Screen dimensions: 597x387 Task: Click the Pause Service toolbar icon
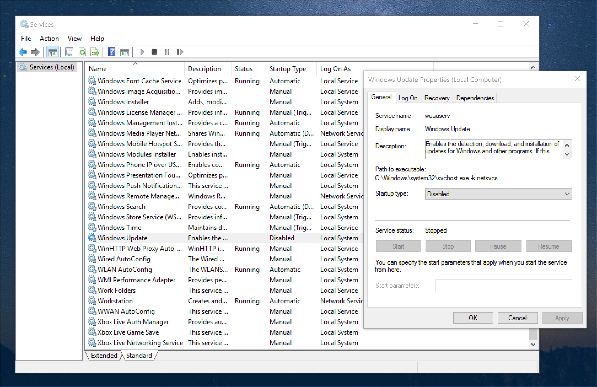click(x=167, y=52)
